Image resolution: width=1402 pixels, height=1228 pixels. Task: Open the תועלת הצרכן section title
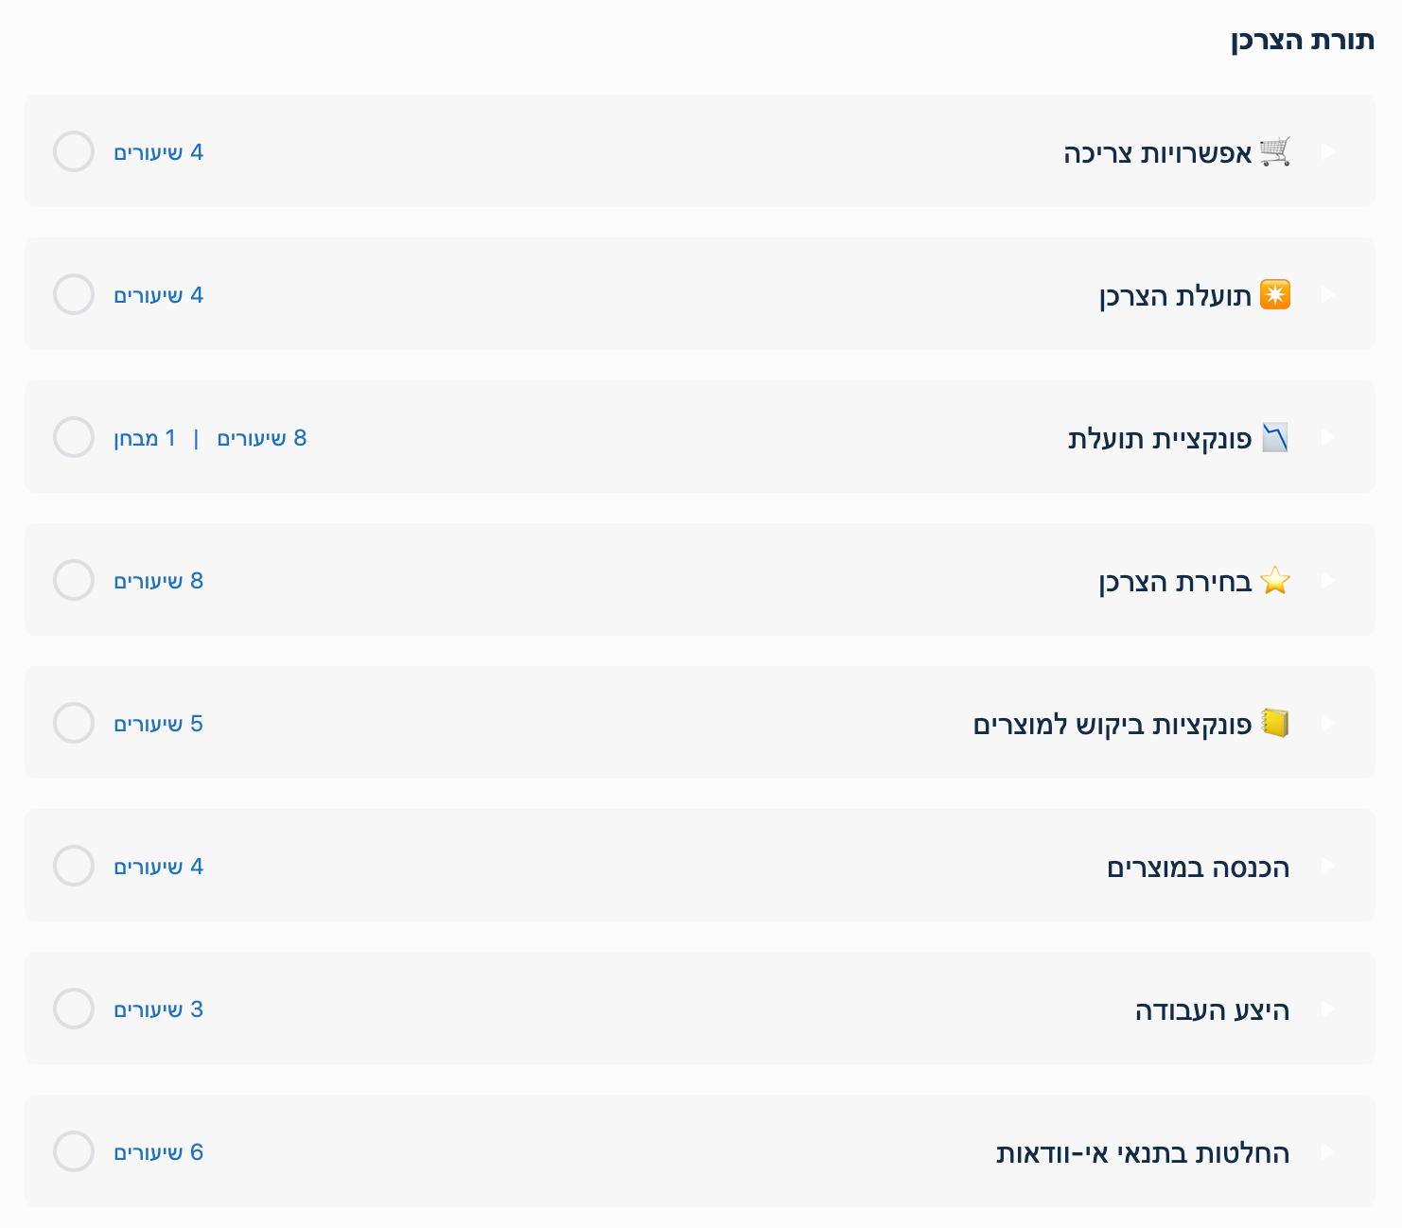pos(1175,296)
